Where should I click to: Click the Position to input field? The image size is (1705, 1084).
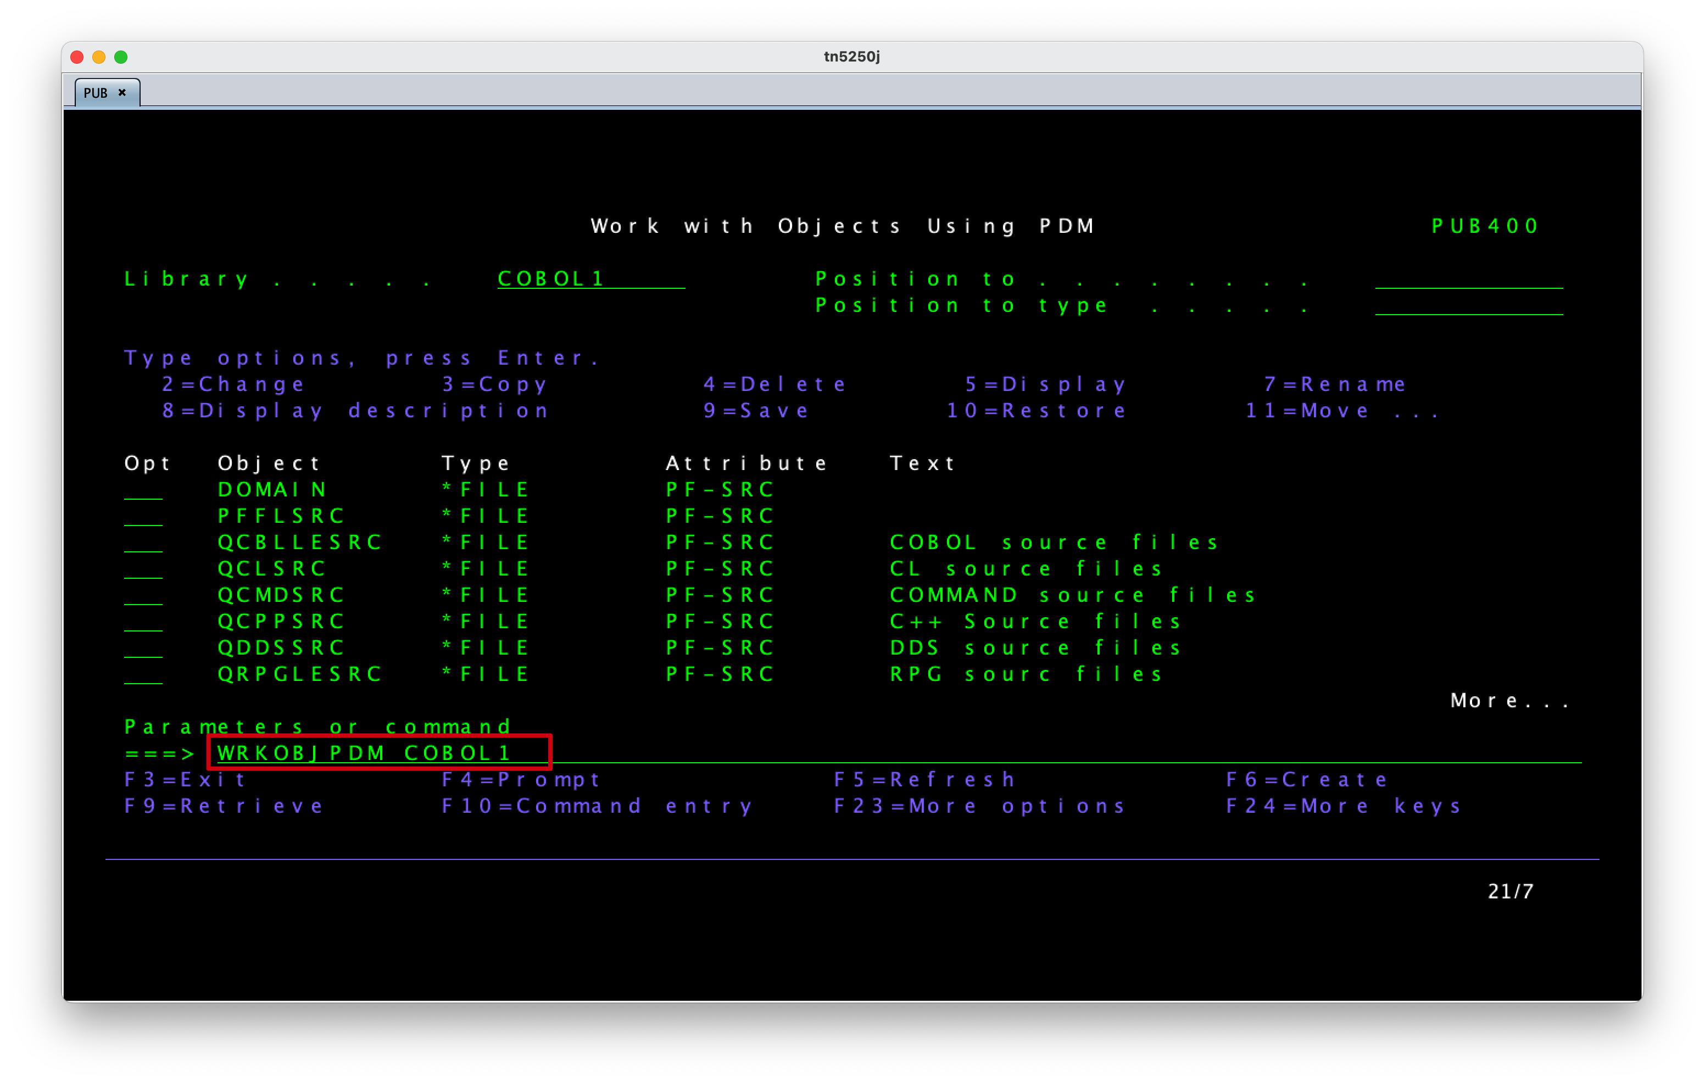(1468, 279)
